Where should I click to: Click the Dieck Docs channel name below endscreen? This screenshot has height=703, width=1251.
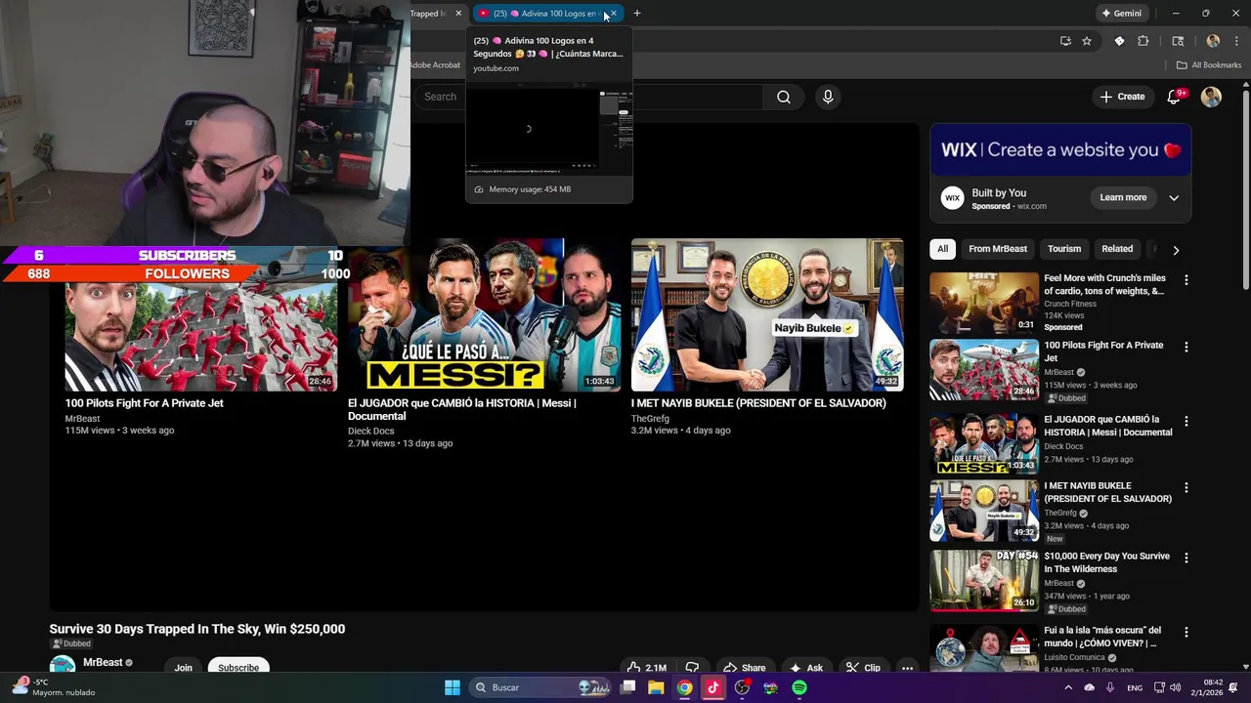(x=371, y=431)
